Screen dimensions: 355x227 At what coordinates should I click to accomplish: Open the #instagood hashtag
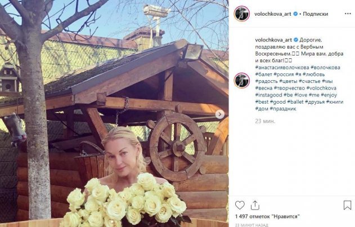point(268,95)
